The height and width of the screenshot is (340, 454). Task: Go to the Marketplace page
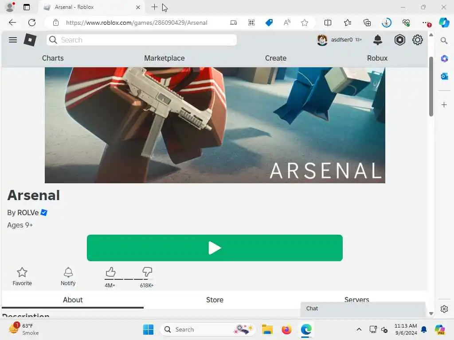[164, 58]
